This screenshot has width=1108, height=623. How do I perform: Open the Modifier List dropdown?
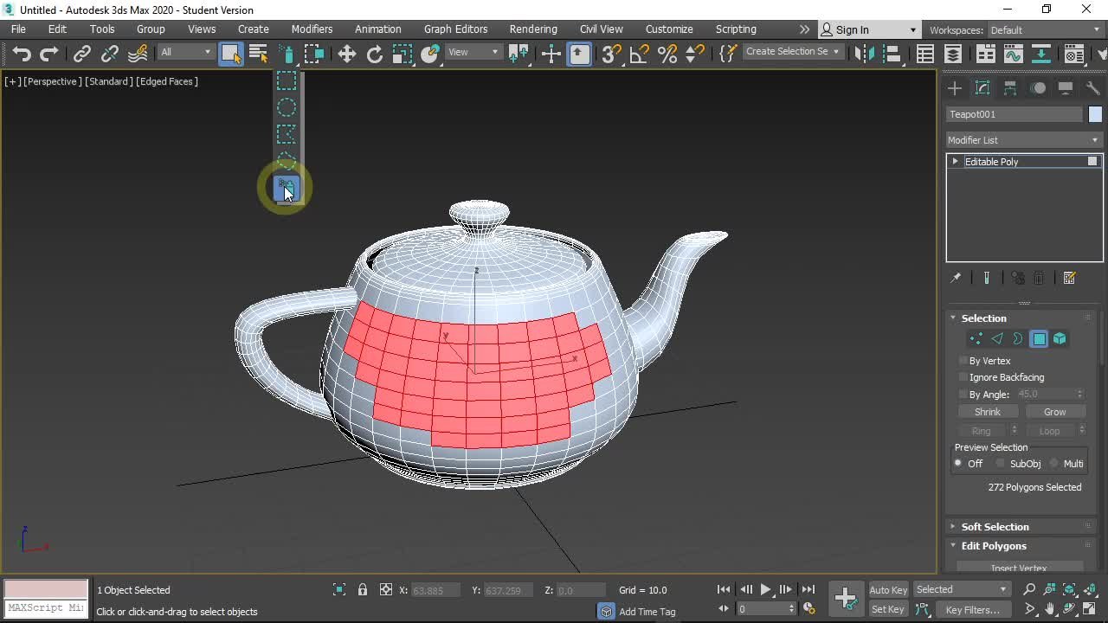[x=1023, y=140]
